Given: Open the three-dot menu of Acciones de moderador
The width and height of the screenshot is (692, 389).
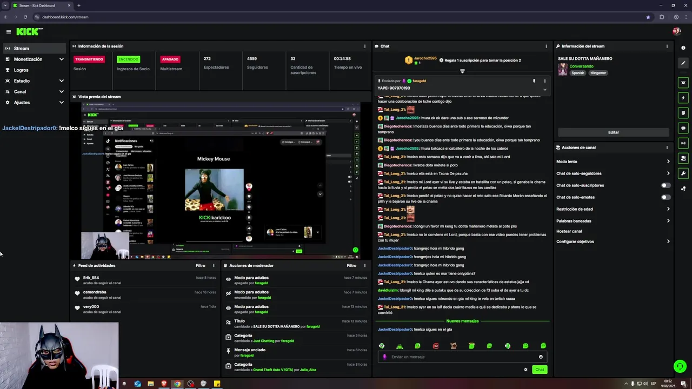Looking at the screenshot, I should click(364, 266).
